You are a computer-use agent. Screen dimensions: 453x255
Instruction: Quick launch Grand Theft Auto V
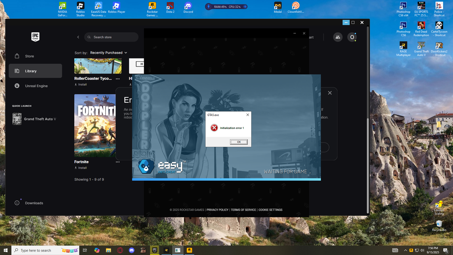pos(35,119)
